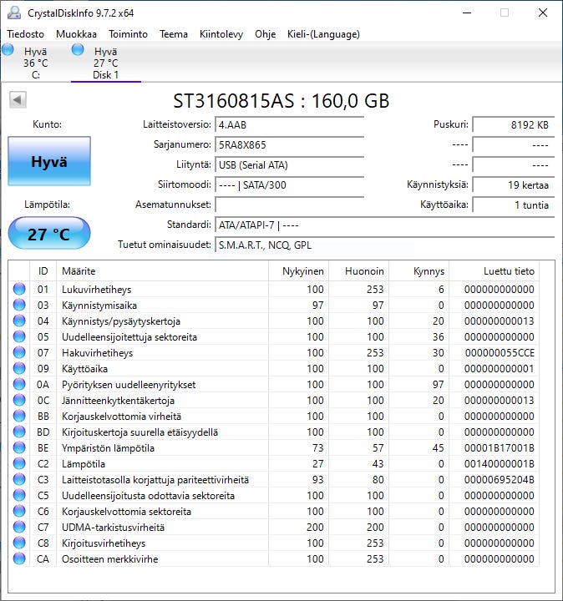The width and height of the screenshot is (563, 601).
Task: Click the Luettu tieto column header
Action: click(x=508, y=271)
